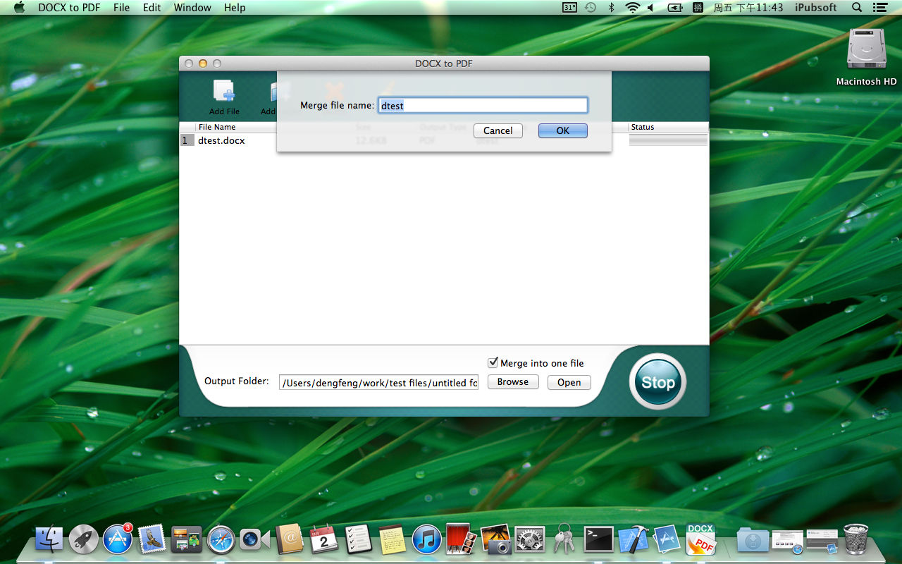Open Xcode from the Dock

coord(633,540)
